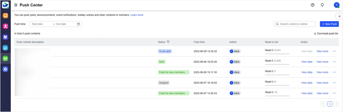Click the read progress bar for 0/3,551
This screenshot has width=343, height=112.
pos(277,54)
